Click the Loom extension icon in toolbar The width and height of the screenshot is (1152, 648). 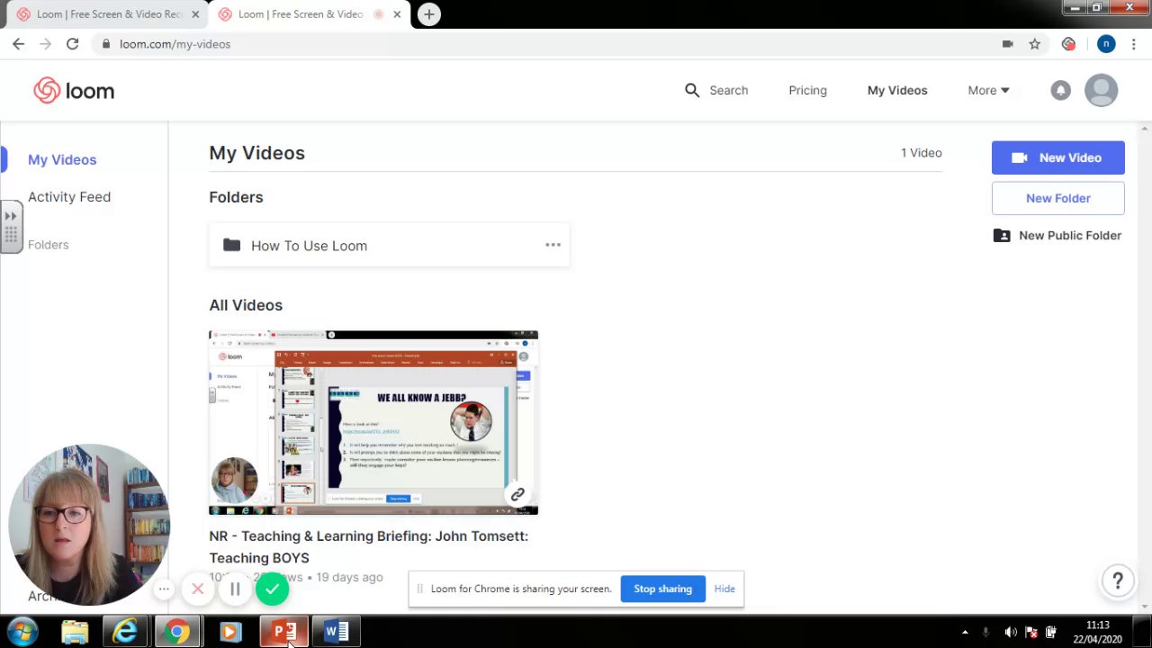tap(1068, 43)
